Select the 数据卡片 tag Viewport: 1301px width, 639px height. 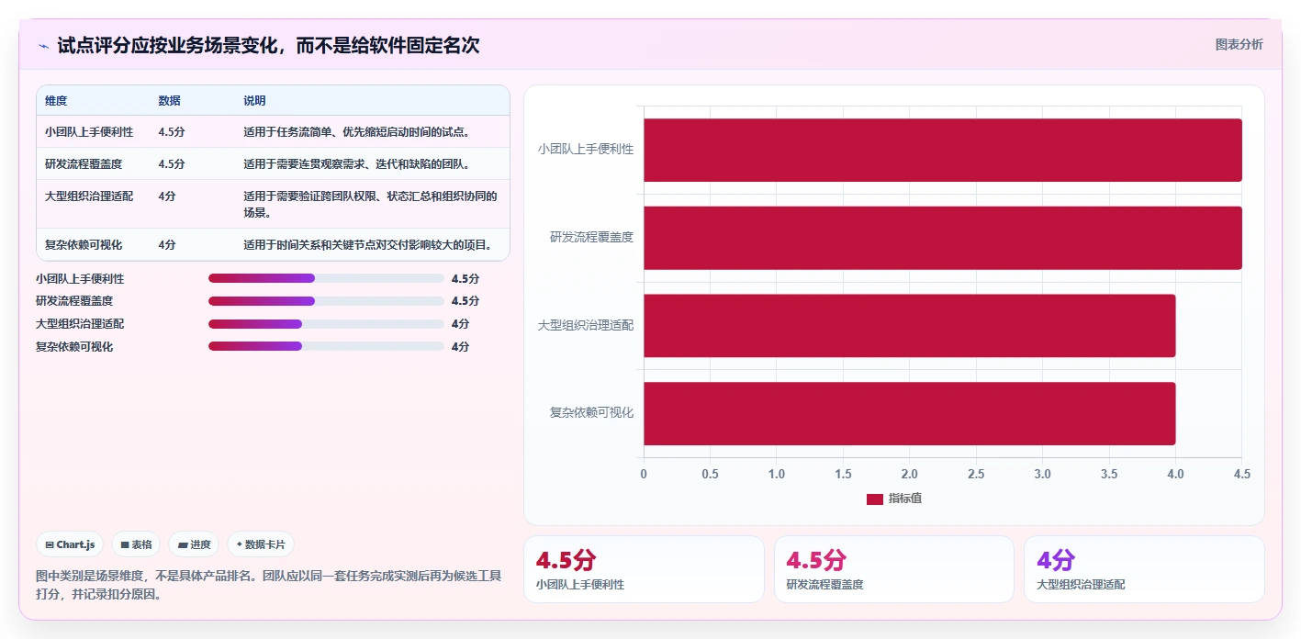(x=261, y=544)
